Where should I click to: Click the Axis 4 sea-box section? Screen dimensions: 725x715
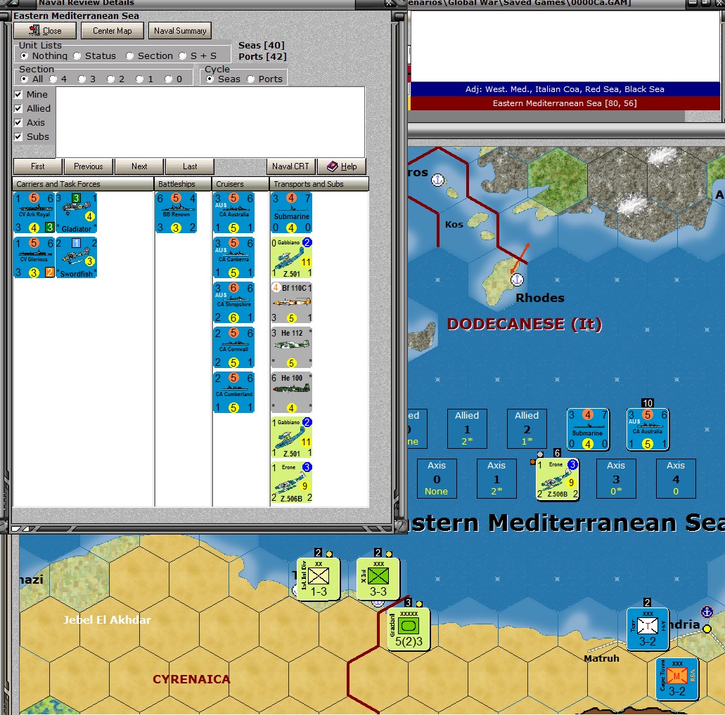point(676,478)
